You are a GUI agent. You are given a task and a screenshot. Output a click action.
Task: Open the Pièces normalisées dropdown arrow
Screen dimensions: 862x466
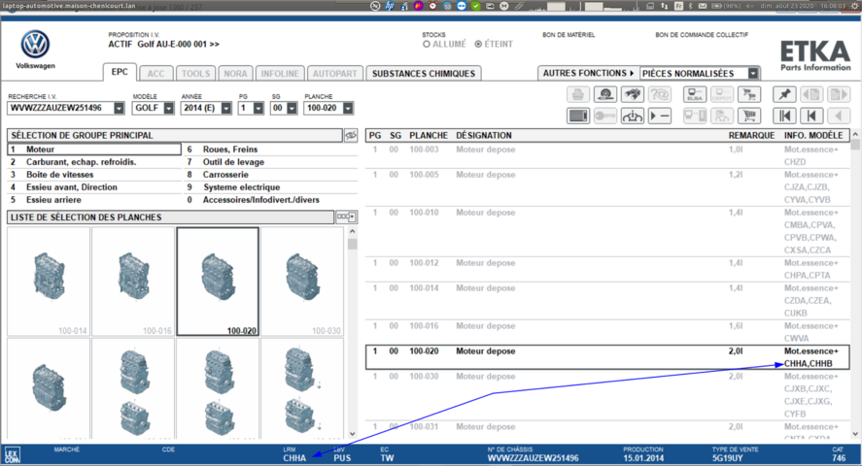pos(753,73)
